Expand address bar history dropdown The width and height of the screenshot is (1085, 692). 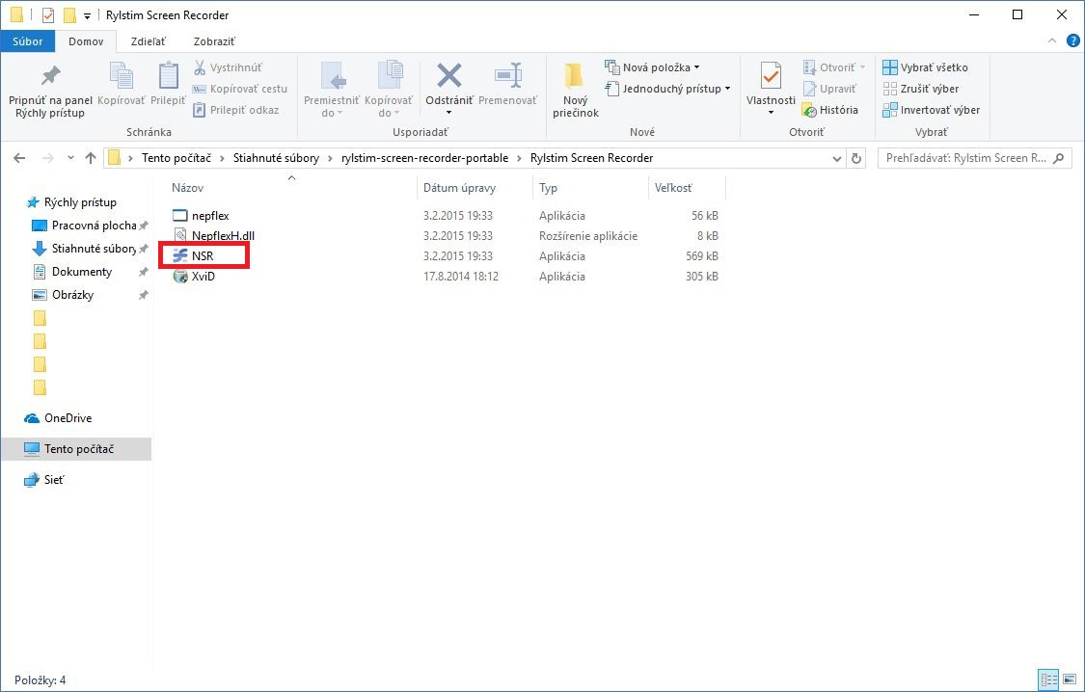click(836, 158)
